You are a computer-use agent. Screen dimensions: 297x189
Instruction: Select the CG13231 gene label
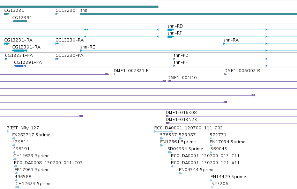point(14,10)
